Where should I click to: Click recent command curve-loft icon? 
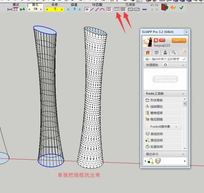(x=158, y=161)
